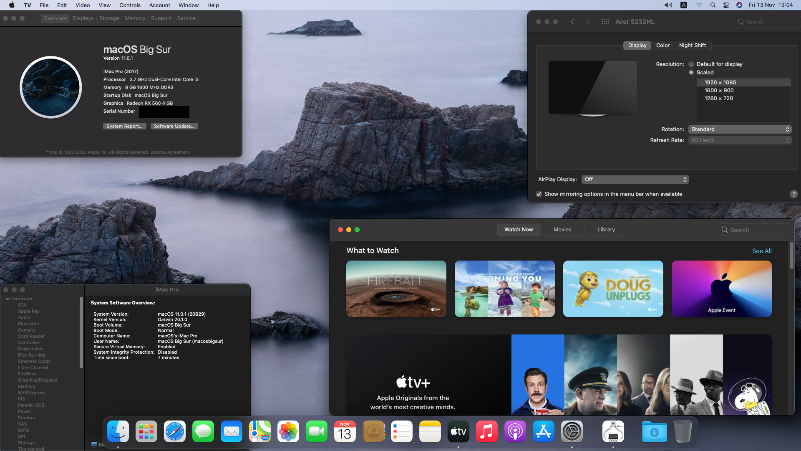801x451 pixels.
Task: Show all preferences grid button
Action: pos(605,22)
